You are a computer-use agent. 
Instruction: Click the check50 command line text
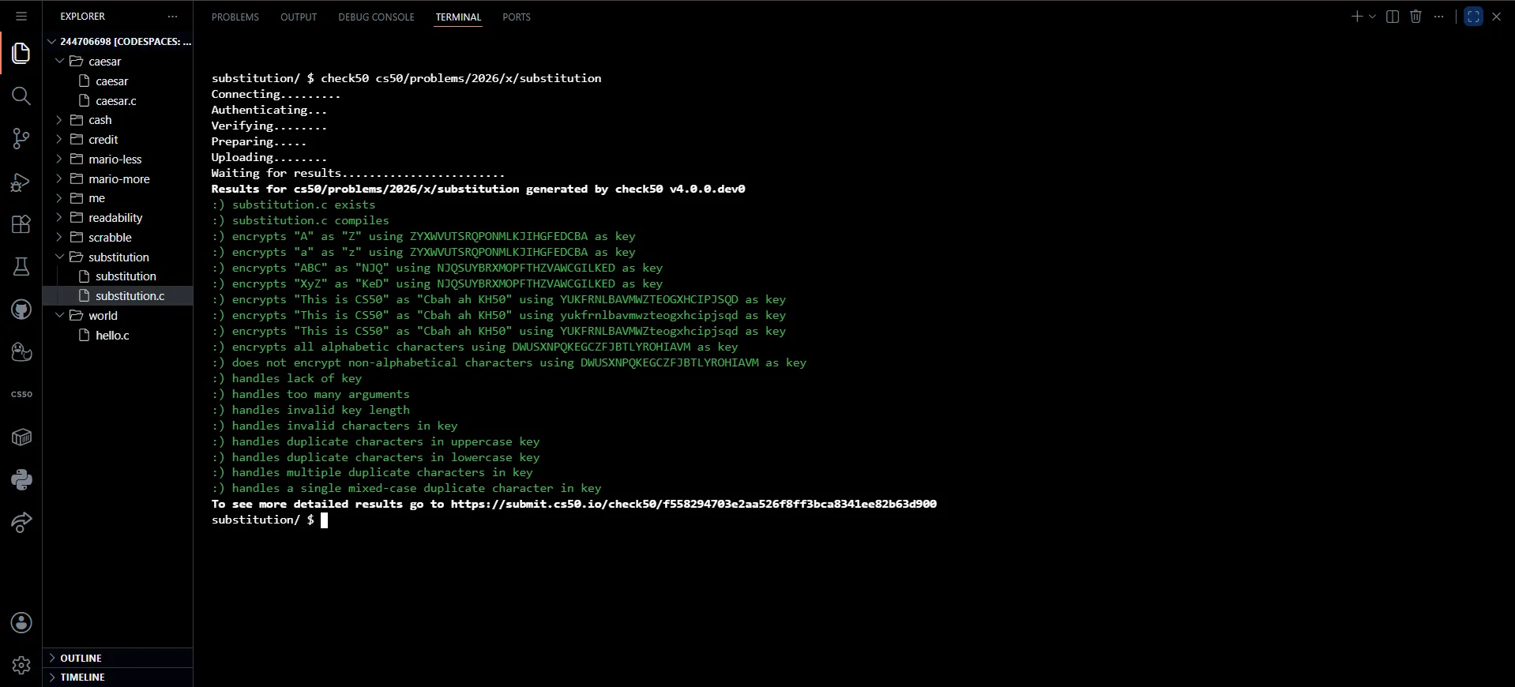tap(461, 78)
